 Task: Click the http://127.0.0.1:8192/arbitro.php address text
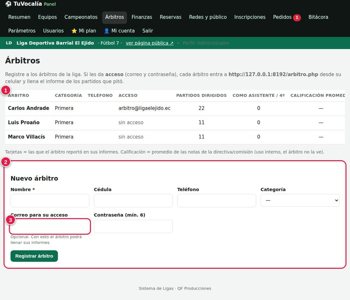[x=273, y=74]
